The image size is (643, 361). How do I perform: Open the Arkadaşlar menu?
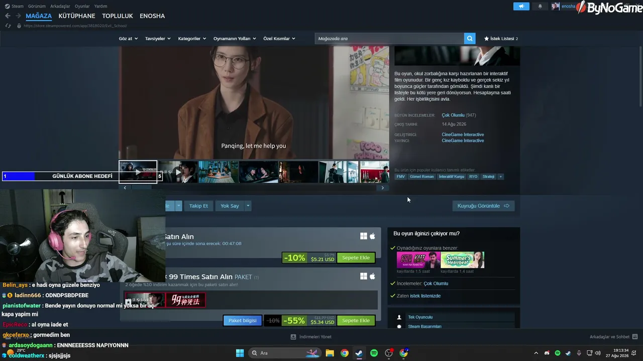pyautogui.click(x=60, y=6)
